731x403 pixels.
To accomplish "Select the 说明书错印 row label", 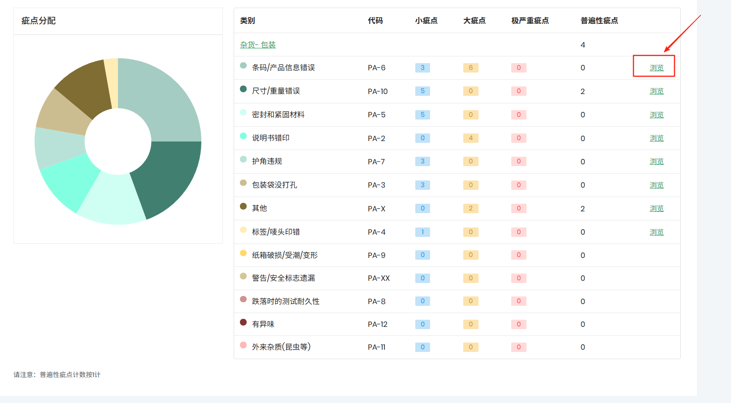I will pyautogui.click(x=271, y=138).
